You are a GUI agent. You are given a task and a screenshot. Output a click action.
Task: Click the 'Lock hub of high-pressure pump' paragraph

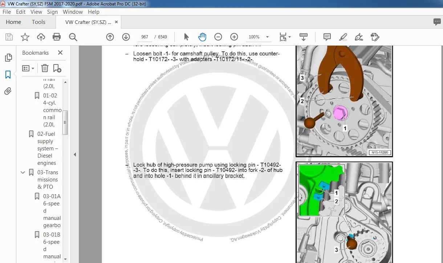coord(208,170)
